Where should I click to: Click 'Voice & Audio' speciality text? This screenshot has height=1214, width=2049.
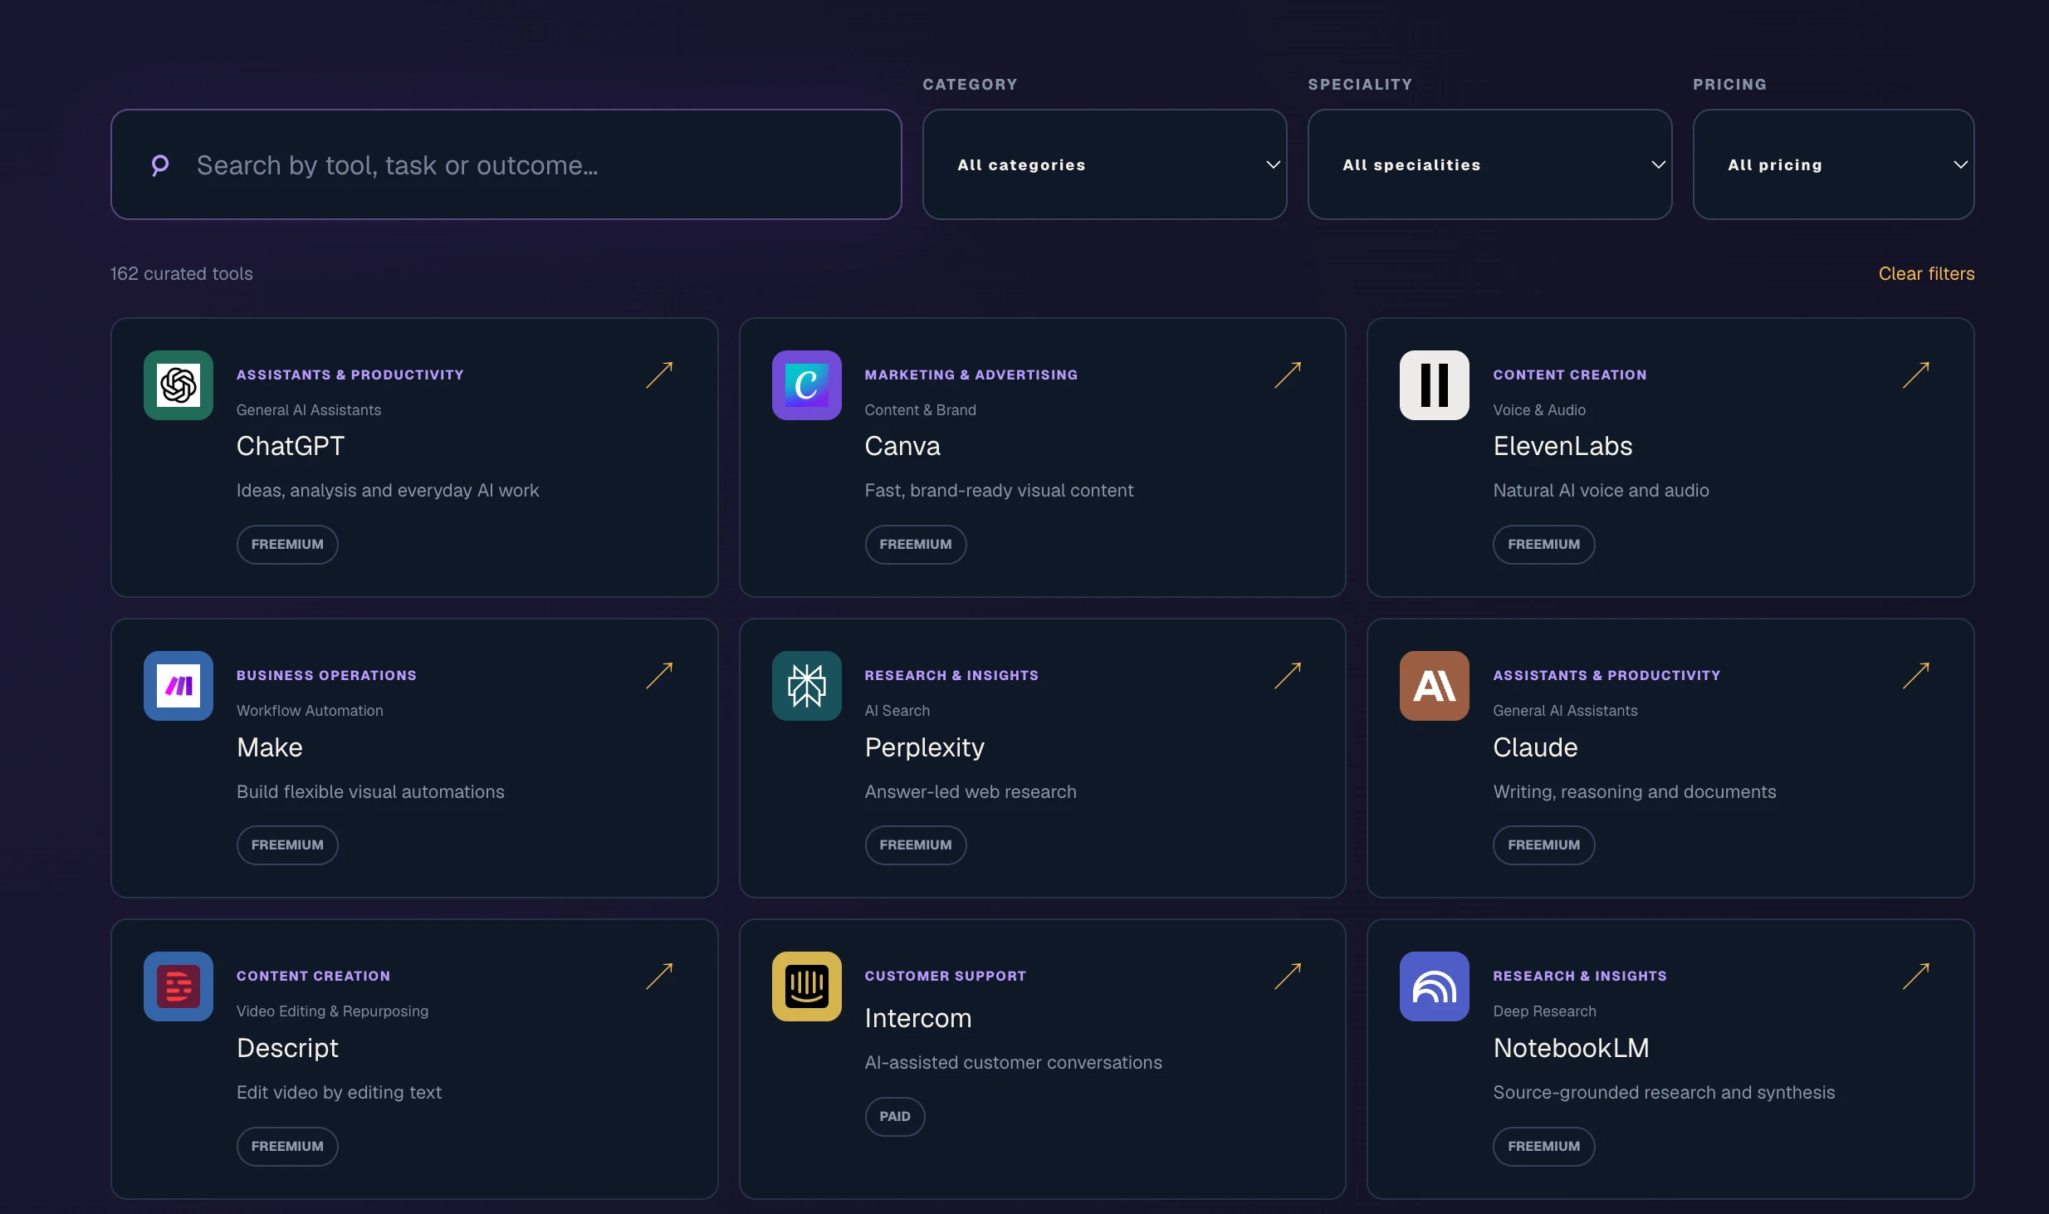[1539, 410]
